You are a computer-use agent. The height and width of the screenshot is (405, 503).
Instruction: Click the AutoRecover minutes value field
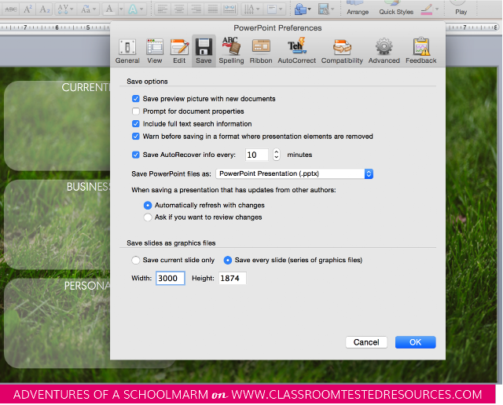[257, 155]
